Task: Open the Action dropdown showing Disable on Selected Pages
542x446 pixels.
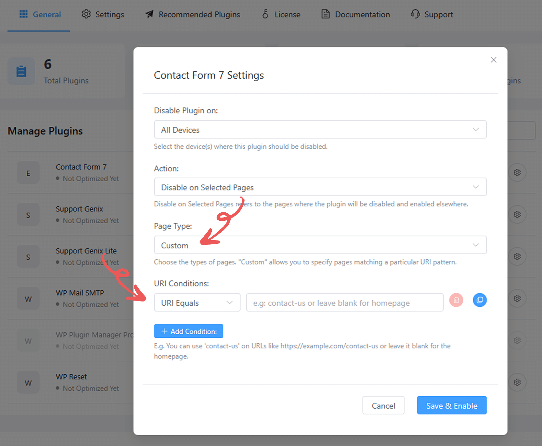Action: (x=320, y=187)
